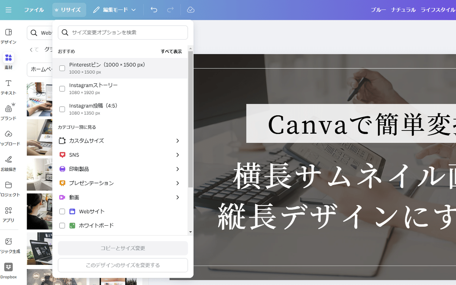Click the scrollbar up arrow in resize list
The image size is (456, 285).
point(191,48)
